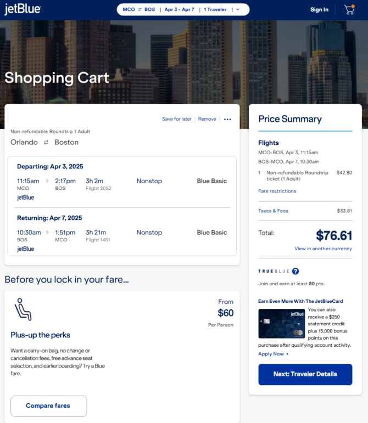This screenshot has width=368, height=423.
Task: Click the Compare fares button
Action: [48, 406]
